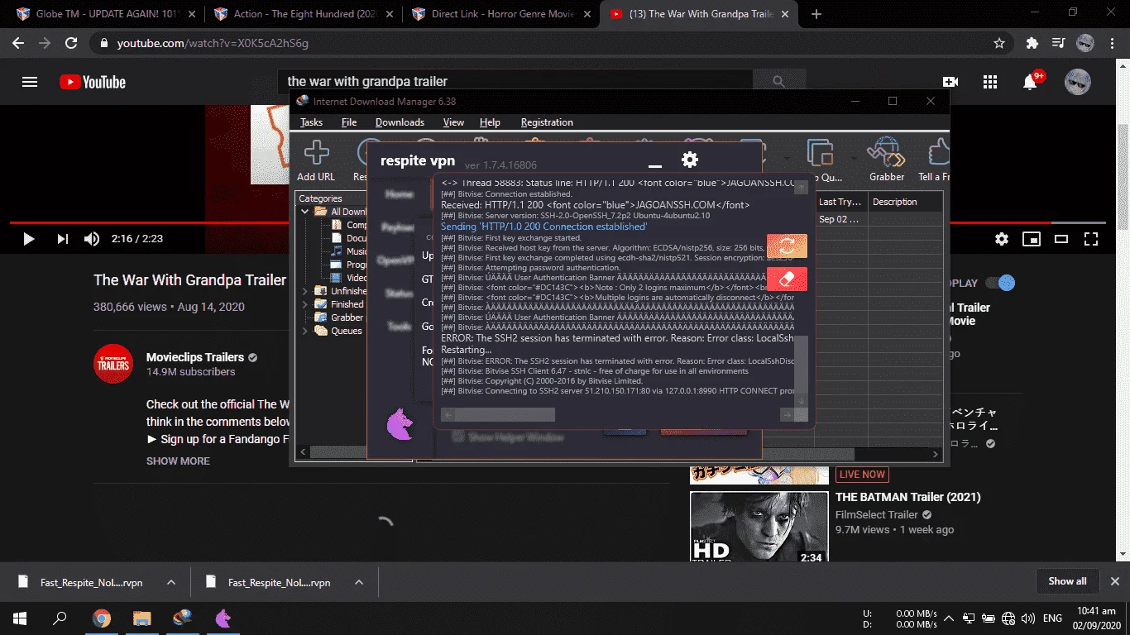
Task: Expand video description with SHOW MORE
Action: 178,461
